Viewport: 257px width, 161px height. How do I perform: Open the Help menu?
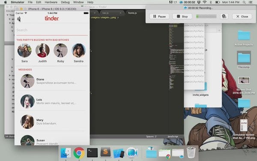90,2
